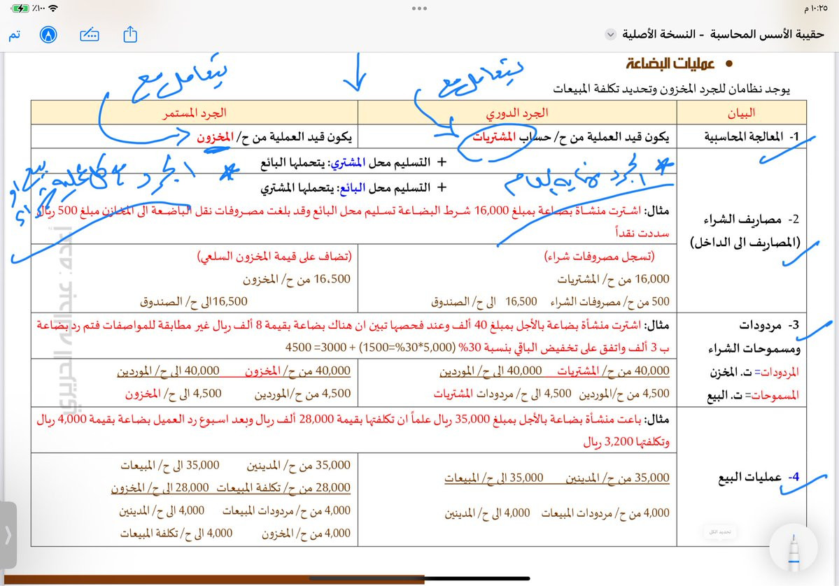The width and height of the screenshot is (839, 586).
Task: Tap the example text starting باعت منشأة بضاعة
Action: click(353, 431)
